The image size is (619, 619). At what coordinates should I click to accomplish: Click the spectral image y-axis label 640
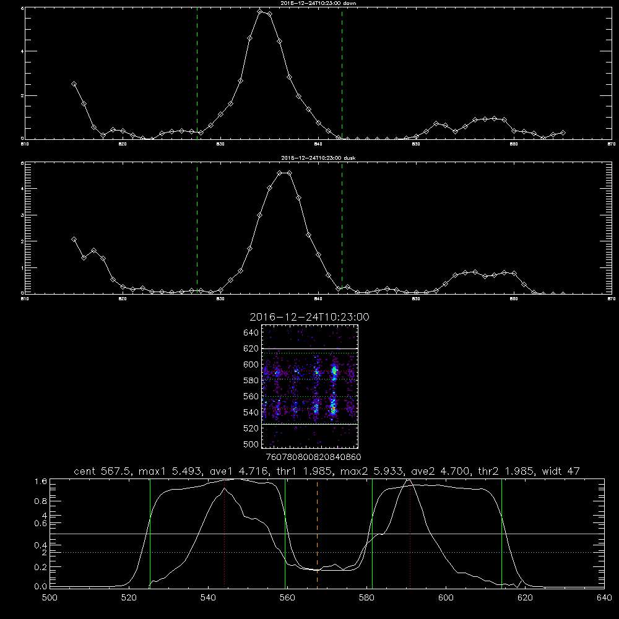pyautogui.click(x=251, y=332)
